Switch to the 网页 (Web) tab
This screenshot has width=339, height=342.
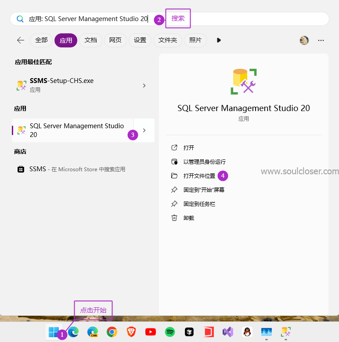[x=115, y=40]
